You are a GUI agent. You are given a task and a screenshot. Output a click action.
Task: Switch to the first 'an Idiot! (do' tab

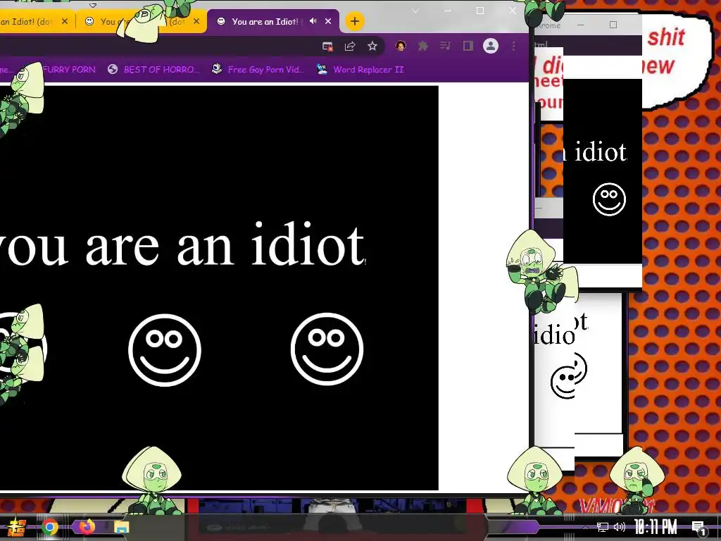[x=36, y=21]
